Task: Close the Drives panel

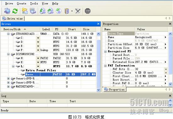Action: click(98, 24)
